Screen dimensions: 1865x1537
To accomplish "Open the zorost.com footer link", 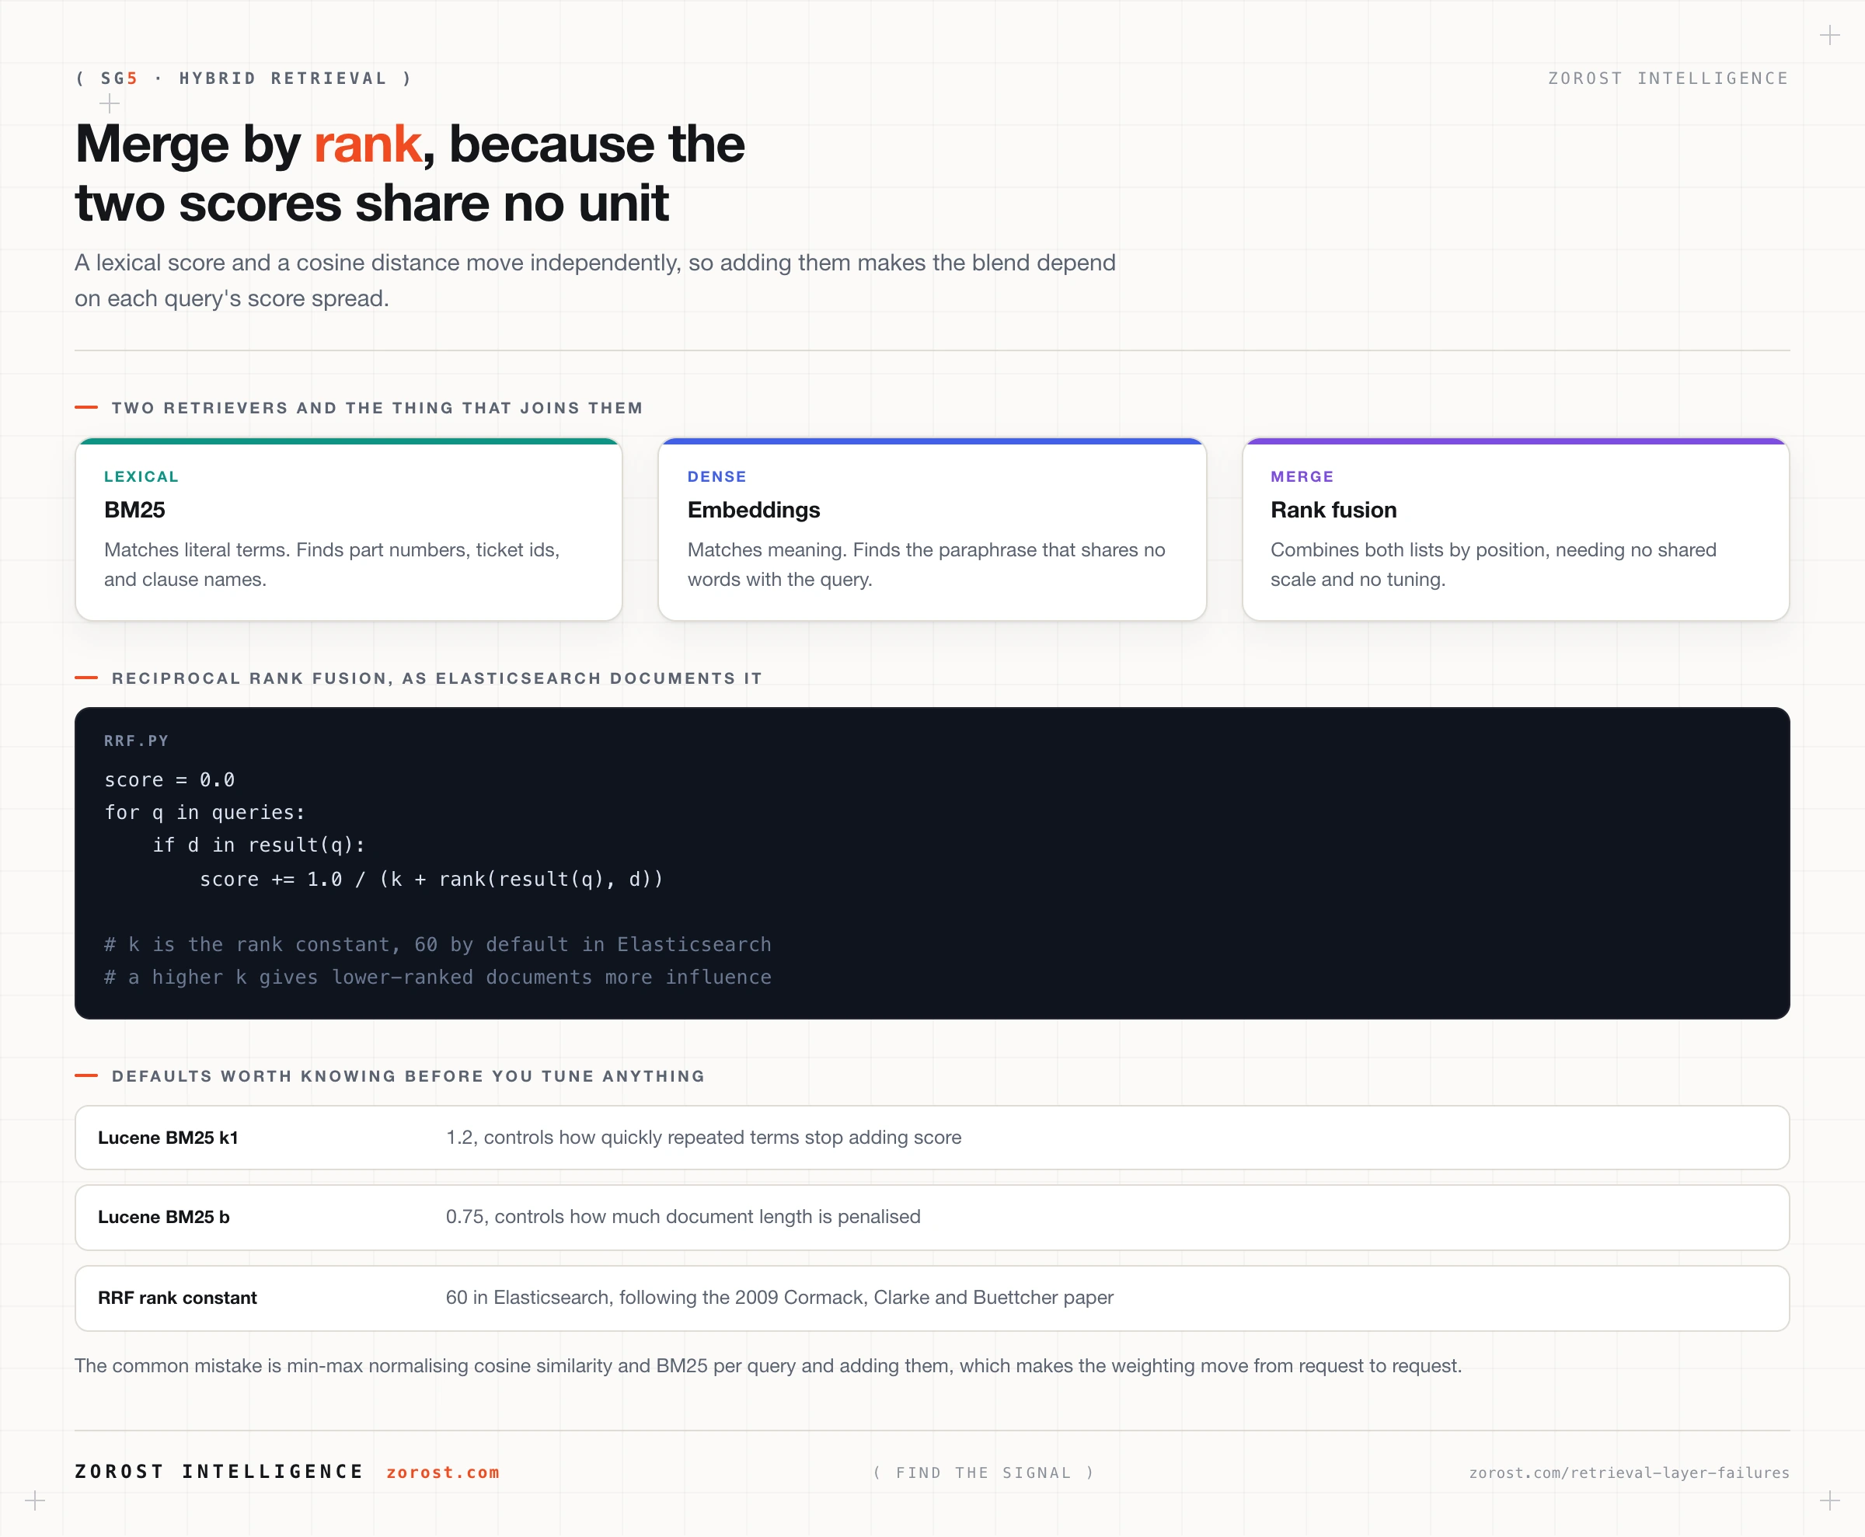I will 443,1473.
